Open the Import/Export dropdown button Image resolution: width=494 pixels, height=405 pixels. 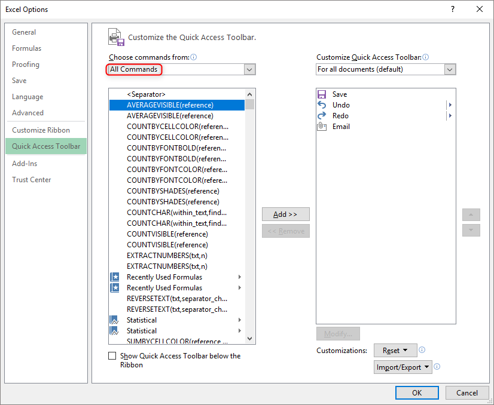click(402, 367)
